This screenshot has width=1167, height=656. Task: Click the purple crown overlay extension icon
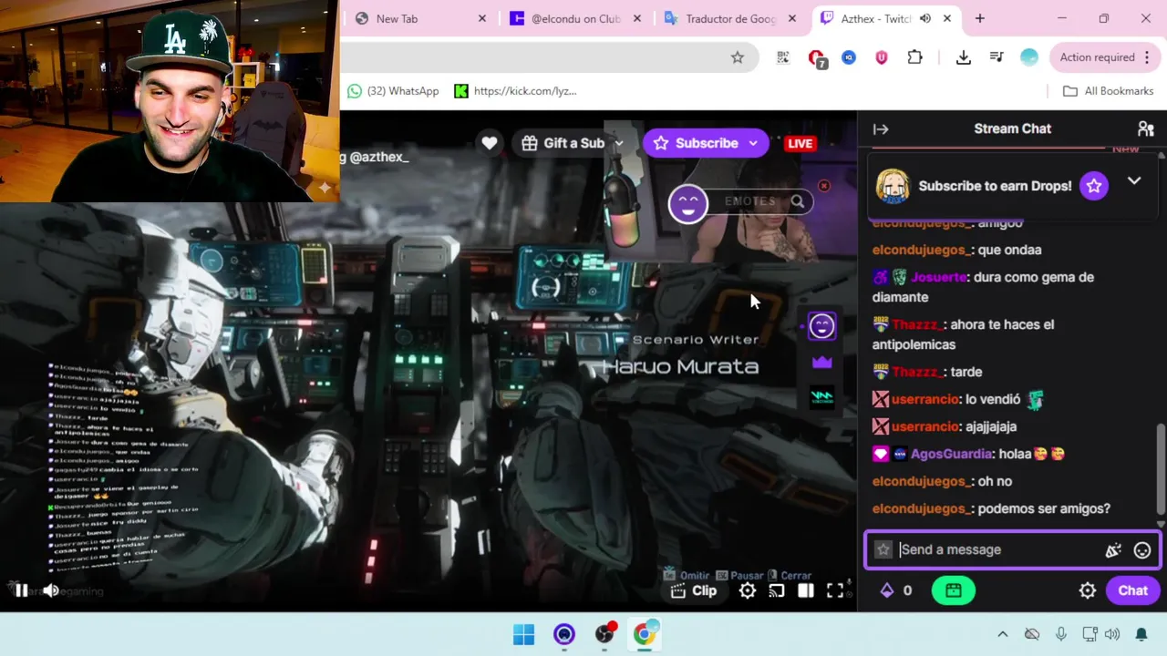point(821,362)
